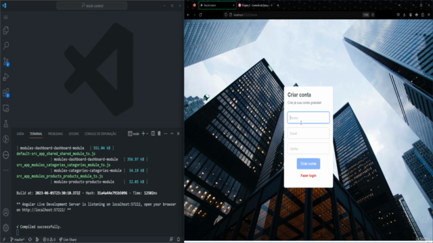
Task: Split the terminal panel
Action: (153, 134)
